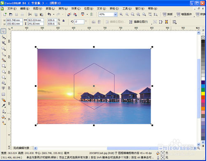Click the 描摹位图(T) trace bitmap button
The height and width of the screenshot is (161, 207).
(138, 22)
